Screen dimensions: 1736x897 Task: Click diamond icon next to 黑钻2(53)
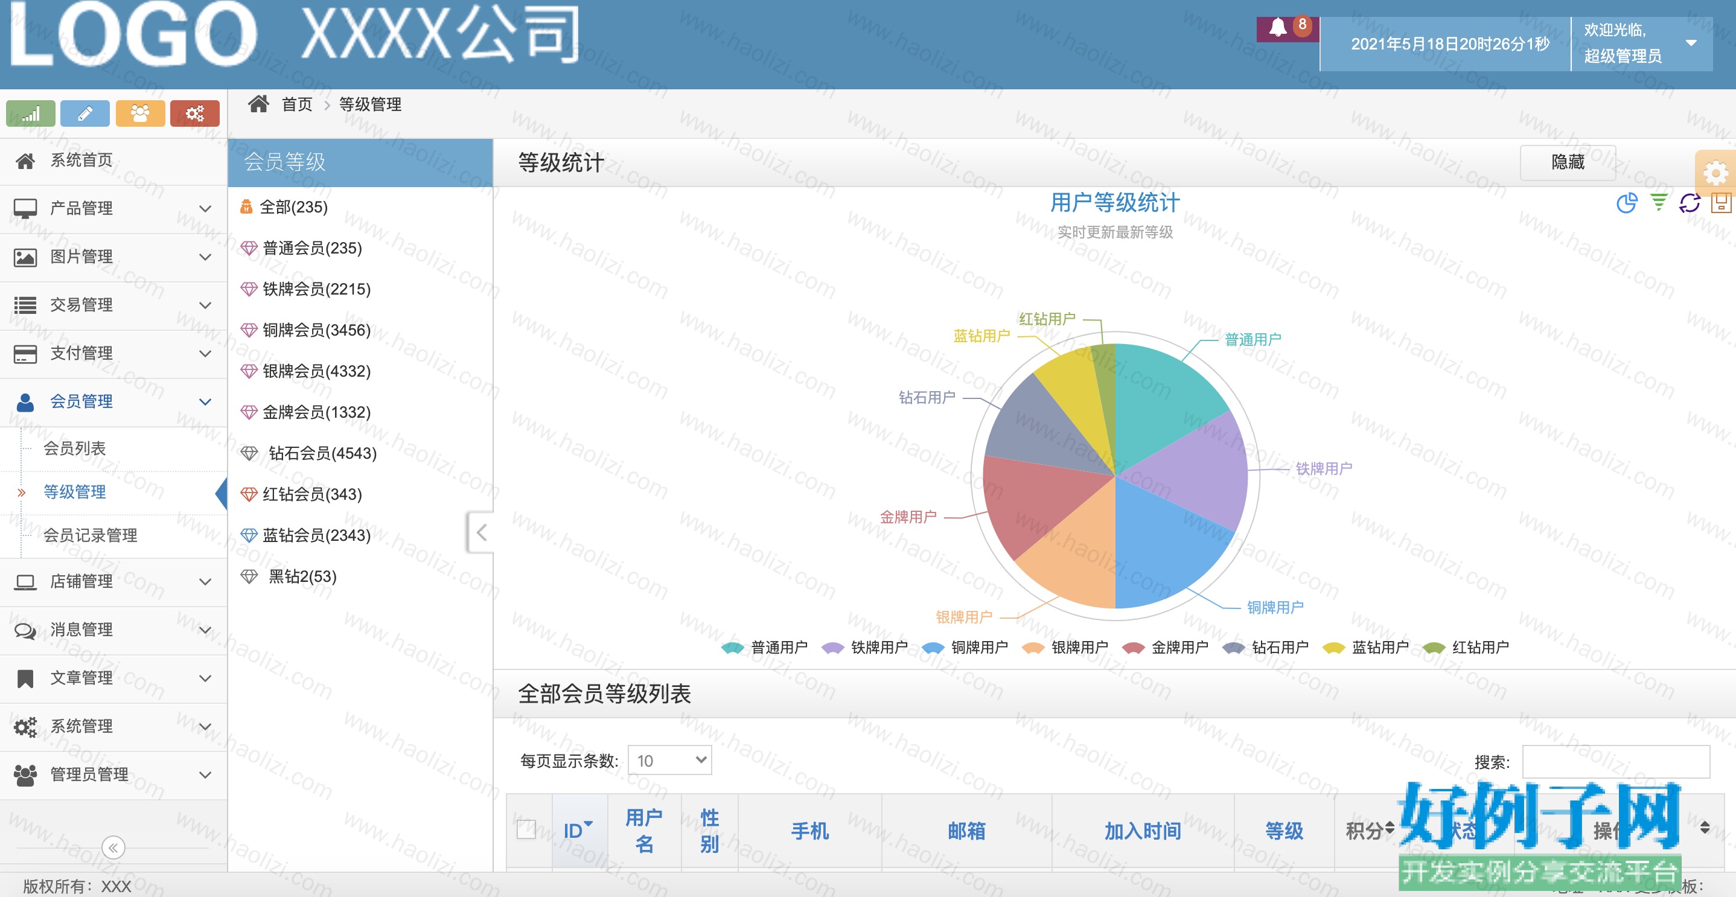click(x=249, y=577)
